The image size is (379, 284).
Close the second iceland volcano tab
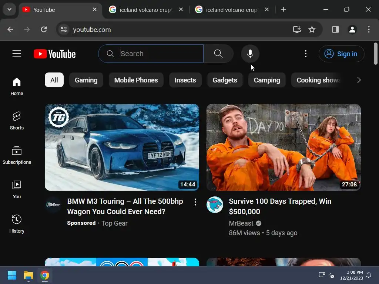click(x=266, y=9)
